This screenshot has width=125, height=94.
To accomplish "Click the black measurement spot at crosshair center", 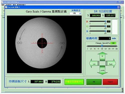I will [42, 43].
